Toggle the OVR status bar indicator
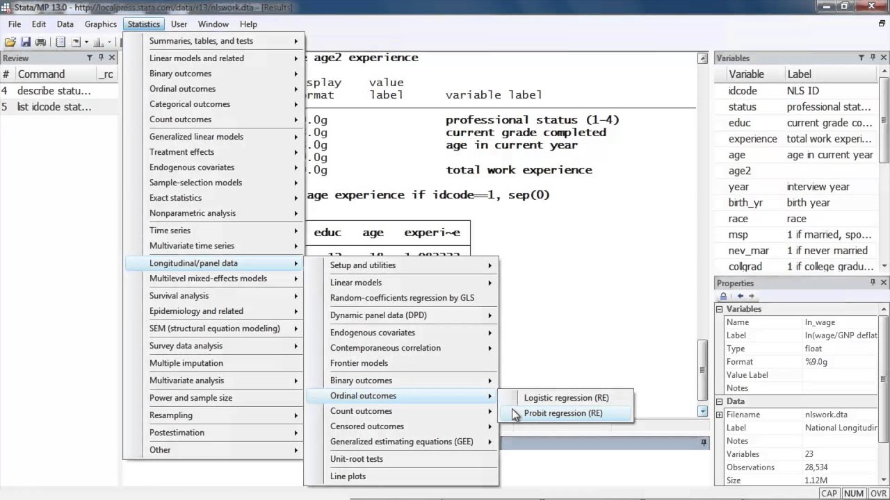Image resolution: width=890 pixels, height=500 pixels. click(878, 494)
